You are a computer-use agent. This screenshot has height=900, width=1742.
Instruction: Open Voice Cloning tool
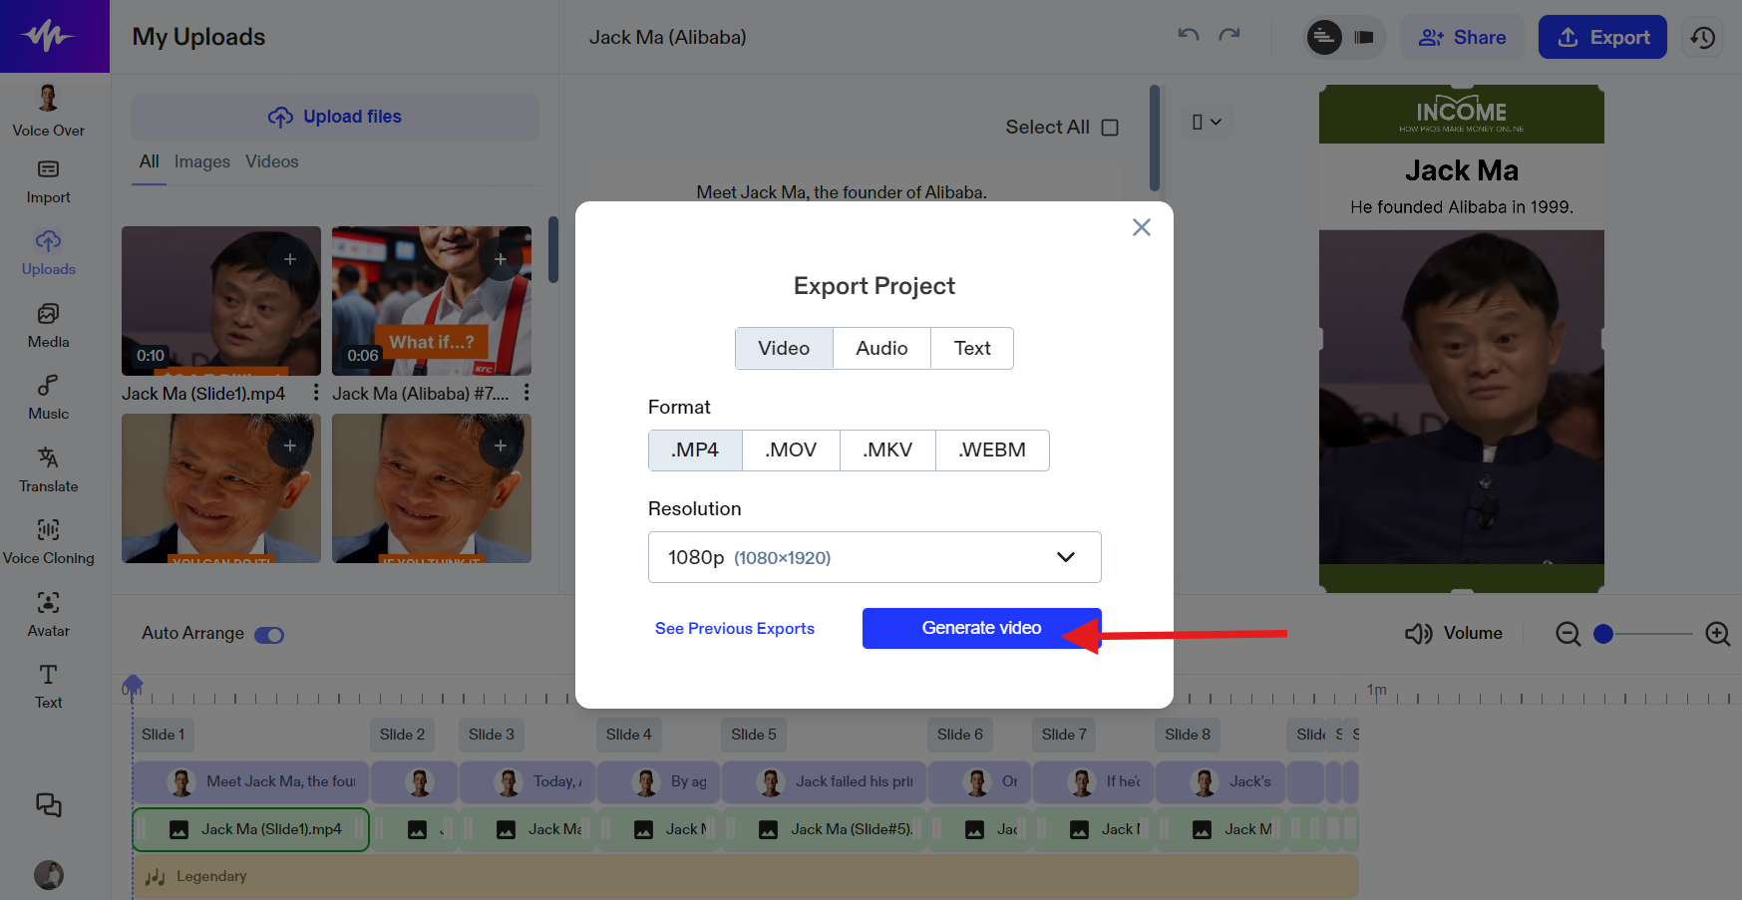(48, 542)
